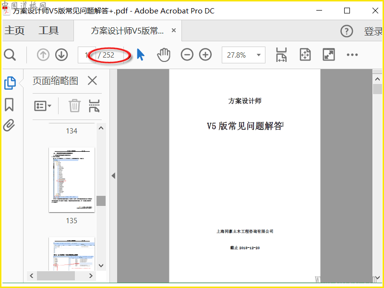384x288 pixels.
Task: Switch to the 主页 tab
Action: [x=14, y=30]
